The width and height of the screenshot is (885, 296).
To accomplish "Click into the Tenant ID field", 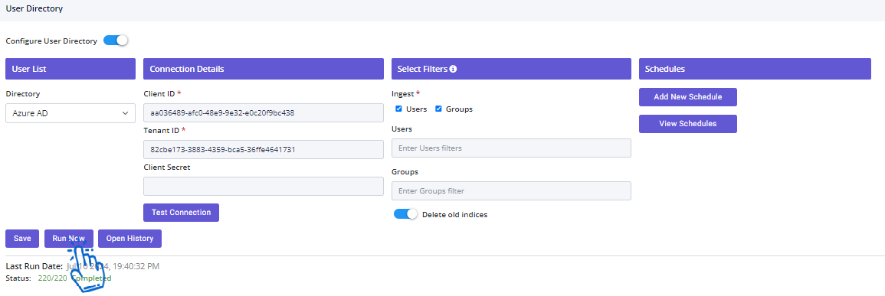I will pyautogui.click(x=264, y=149).
